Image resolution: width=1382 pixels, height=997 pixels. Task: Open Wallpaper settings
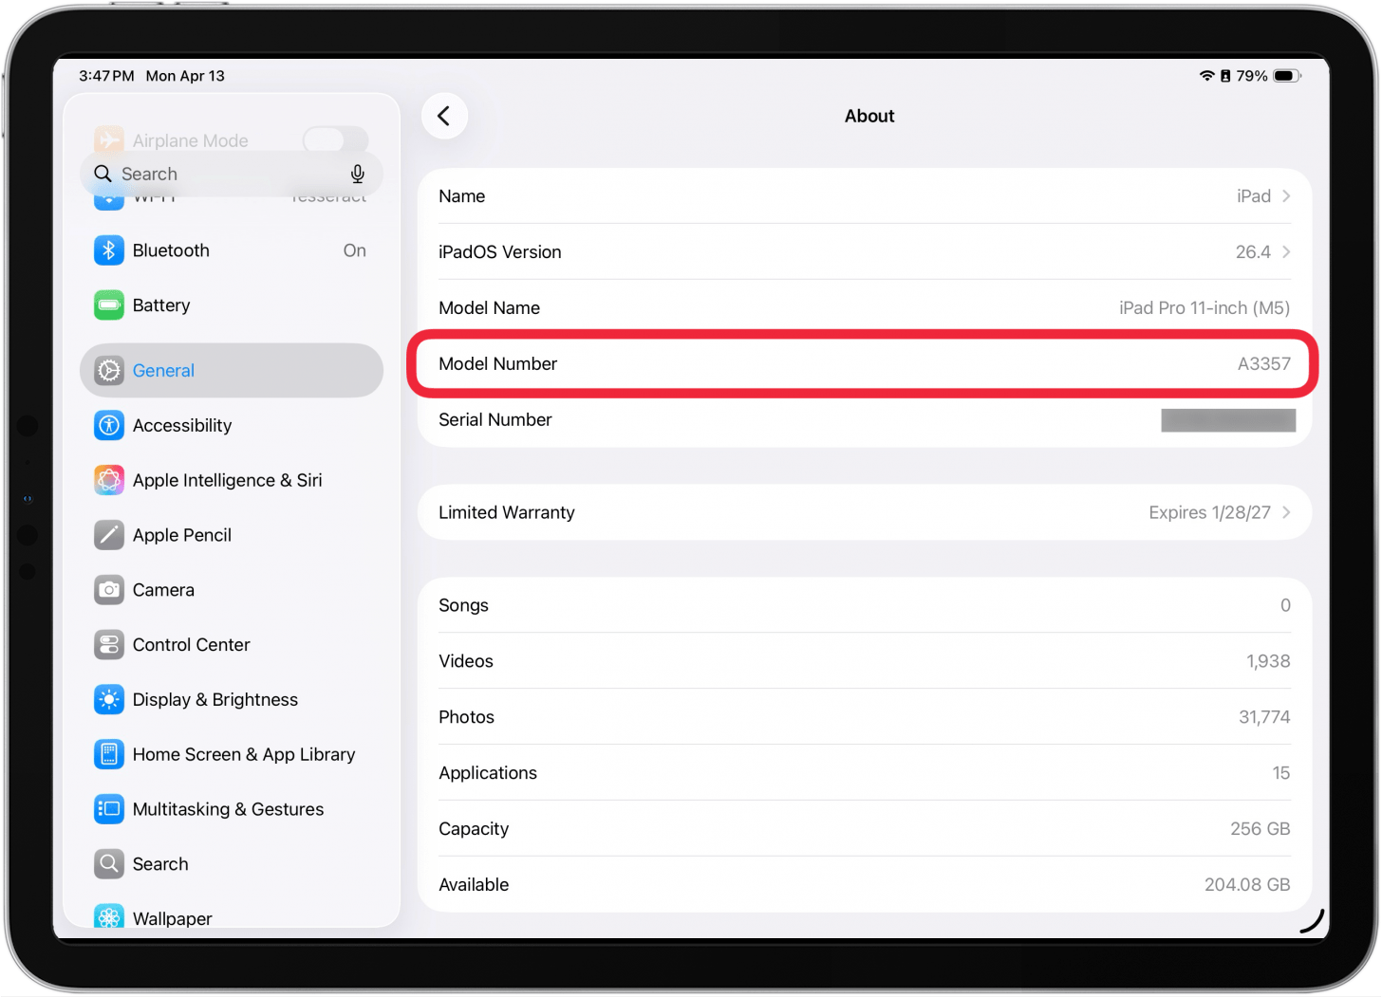click(x=232, y=916)
